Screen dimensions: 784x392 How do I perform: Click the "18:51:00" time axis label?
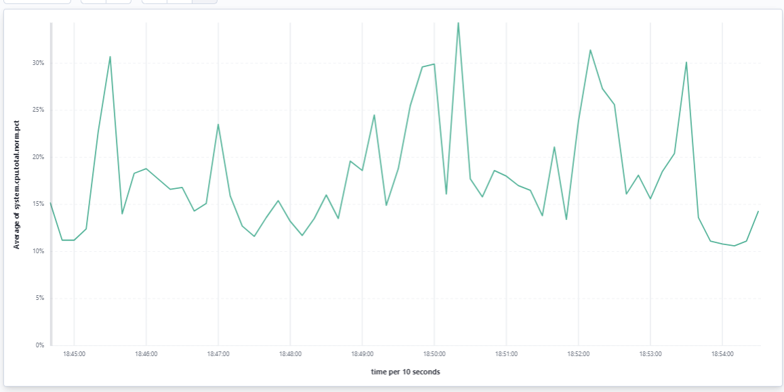[x=506, y=353]
